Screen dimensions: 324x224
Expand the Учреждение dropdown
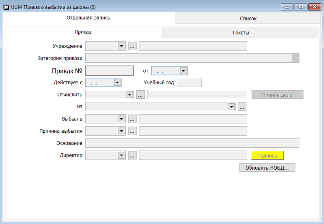pos(121,46)
